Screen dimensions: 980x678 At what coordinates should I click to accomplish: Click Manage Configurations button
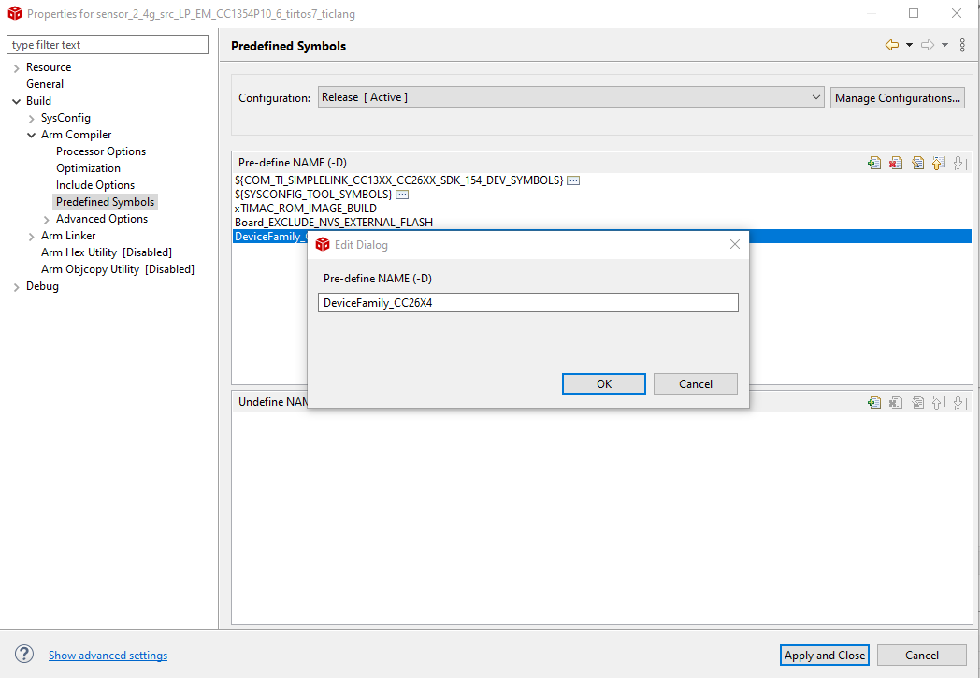pyautogui.click(x=897, y=97)
